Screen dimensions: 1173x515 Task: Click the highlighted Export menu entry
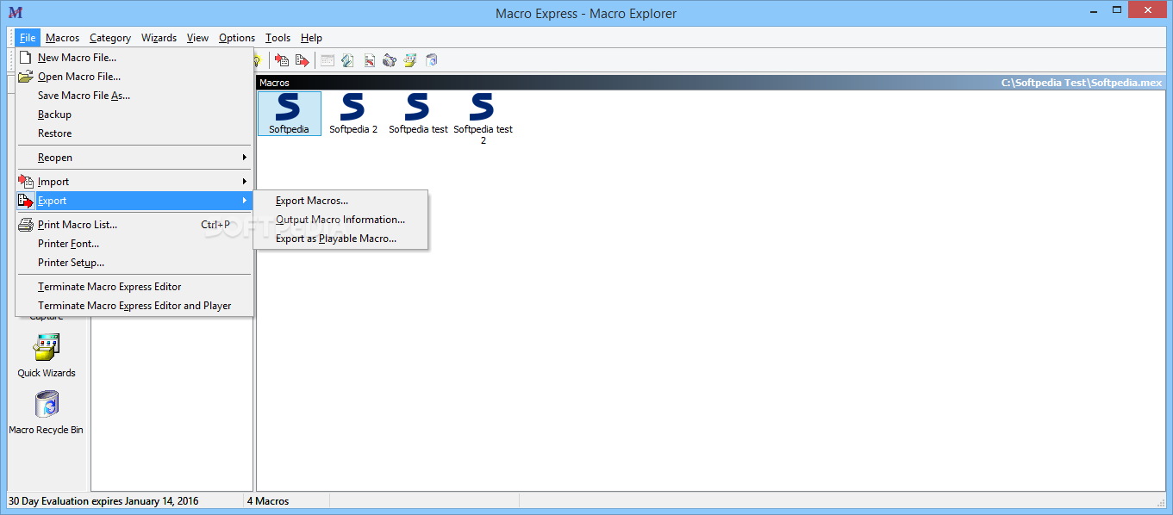click(134, 201)
